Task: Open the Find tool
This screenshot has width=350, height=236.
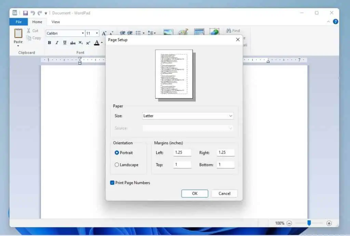Action: tap(233, 30)
